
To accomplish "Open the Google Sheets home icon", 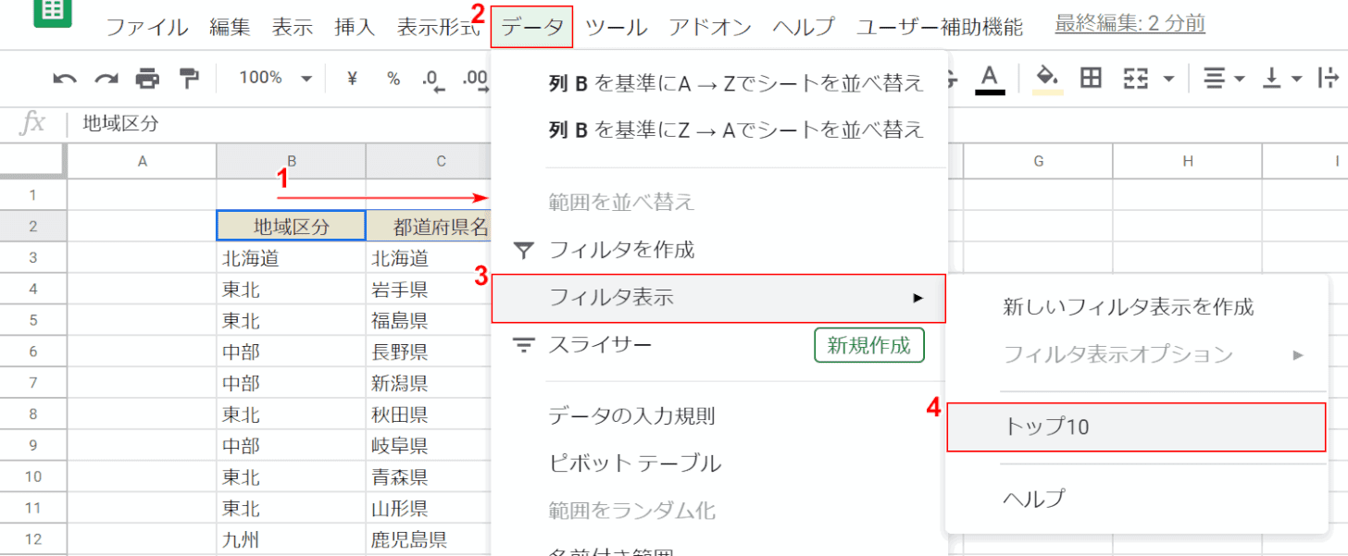I will click(53, 13).
